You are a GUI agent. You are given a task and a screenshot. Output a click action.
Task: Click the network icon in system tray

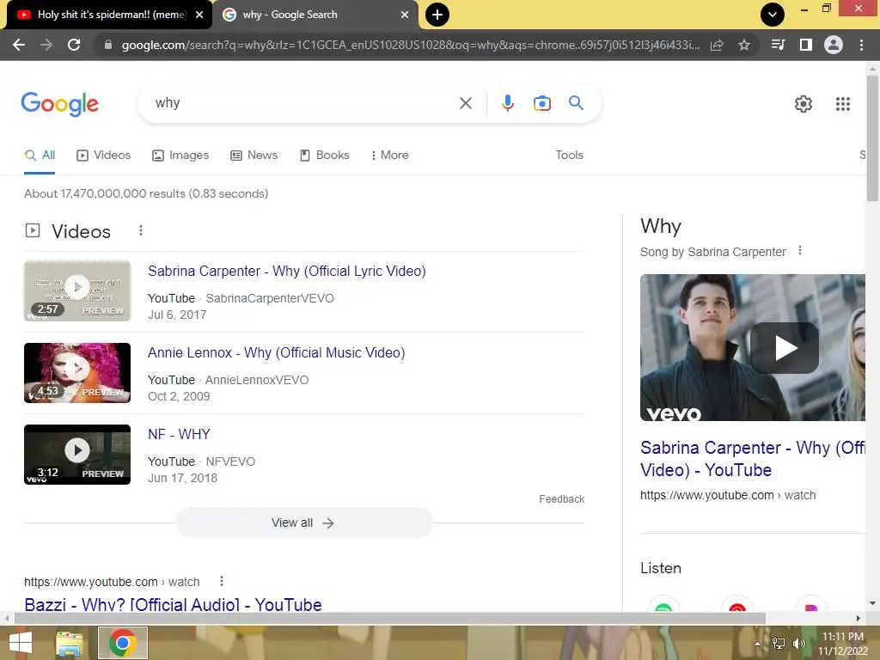779,644
